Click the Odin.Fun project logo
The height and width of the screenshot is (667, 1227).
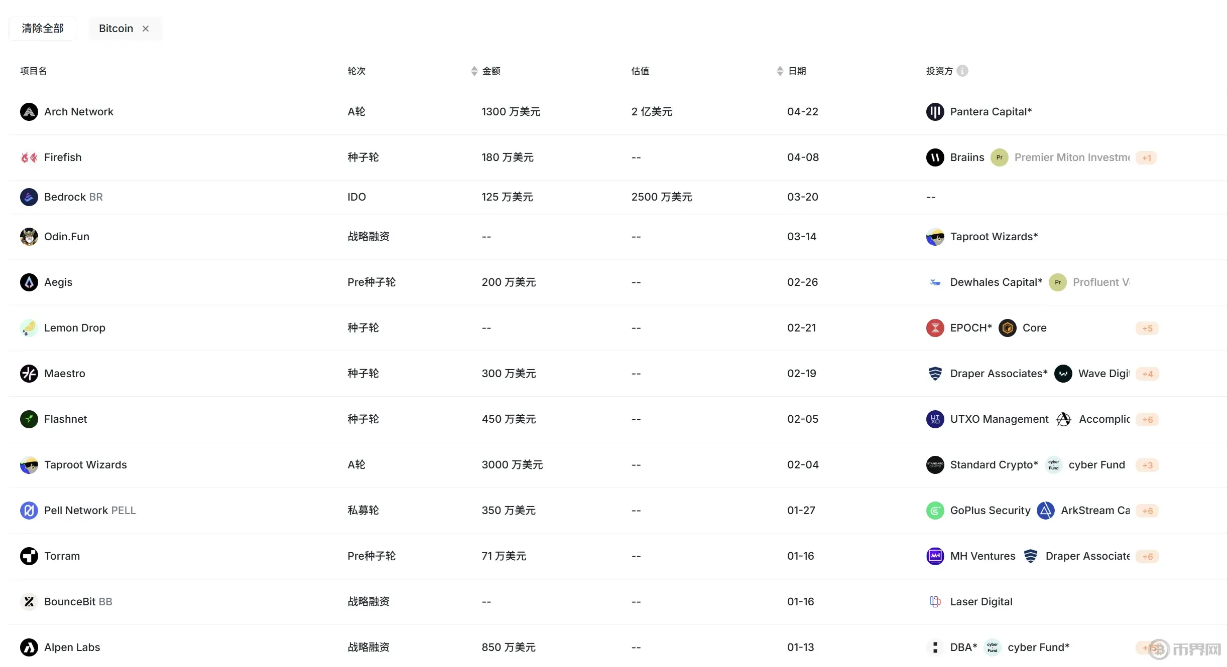click(29, 237)
